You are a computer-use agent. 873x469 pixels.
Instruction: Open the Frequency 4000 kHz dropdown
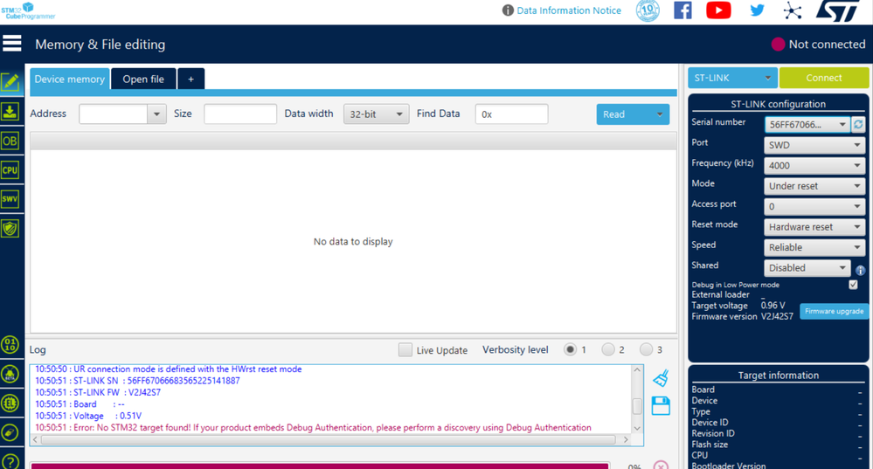click(814, 166)
